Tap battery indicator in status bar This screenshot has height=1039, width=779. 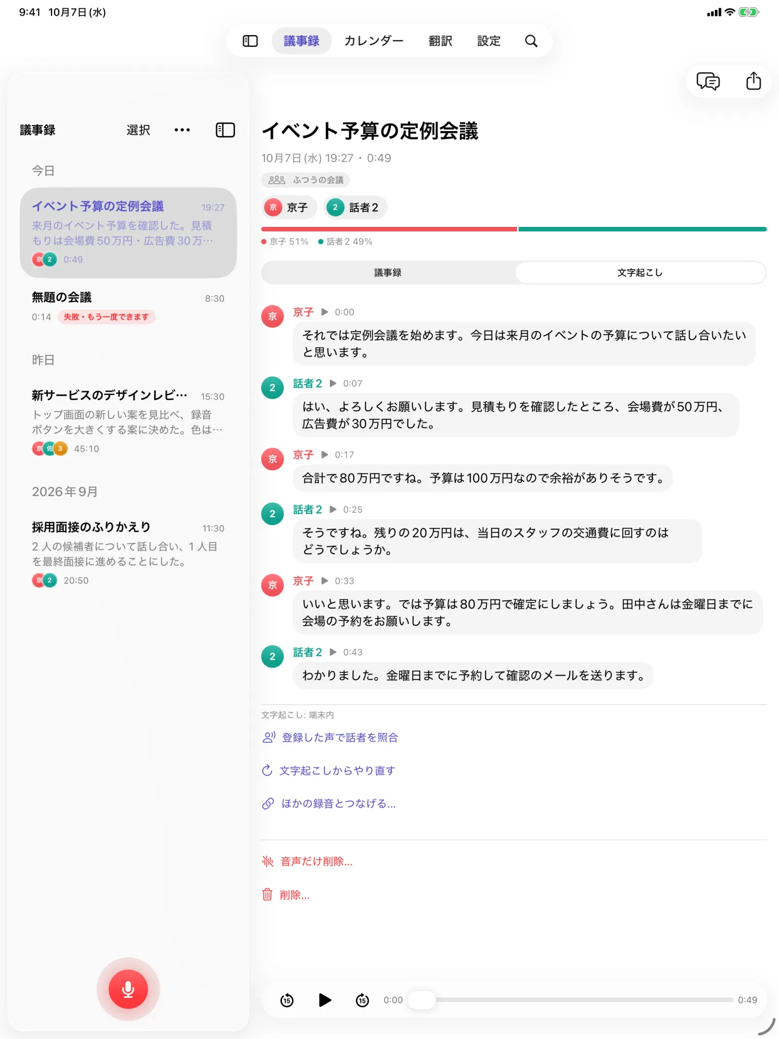[x=748, y=12]
